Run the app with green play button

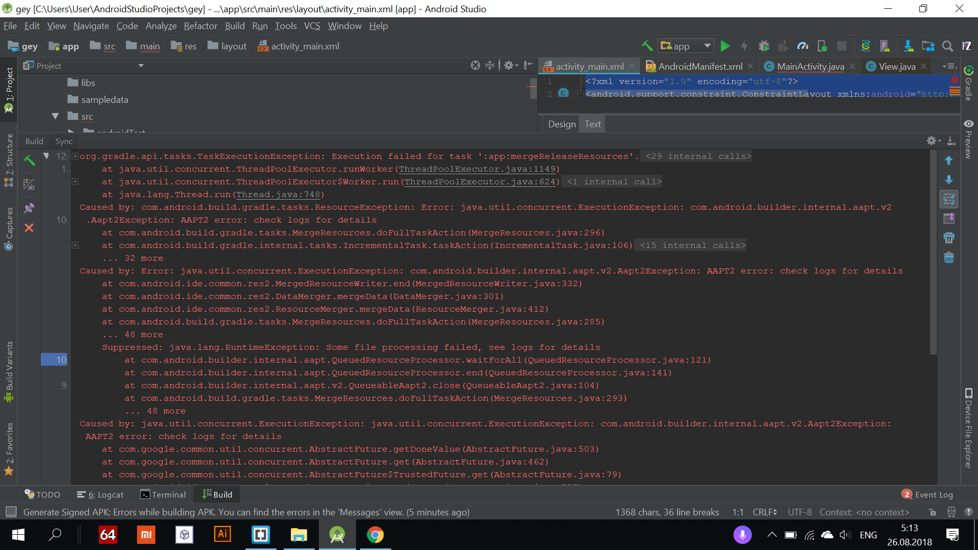725,46
